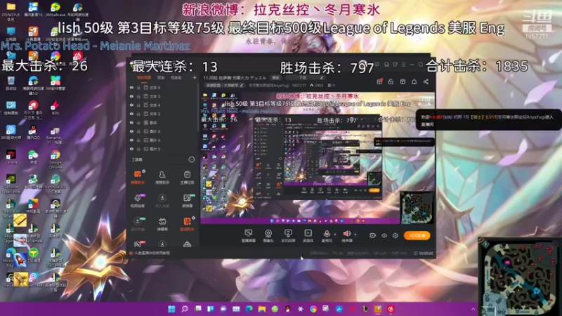Switch to the third scene tab
Image resolution: width=562 pixels, height=316 pixels.
pyautogui.click(x=176, y=77)
